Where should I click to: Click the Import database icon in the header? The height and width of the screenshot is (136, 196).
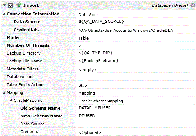[19, 5]
